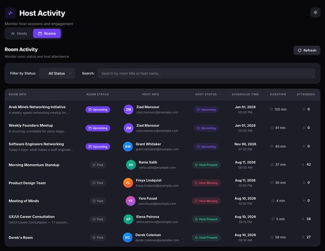Click Host Missing badge for Yara Fouad

coord(206,201)
